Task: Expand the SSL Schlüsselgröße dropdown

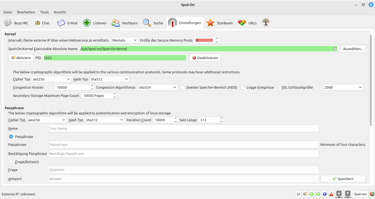Action: coord(343,87)
